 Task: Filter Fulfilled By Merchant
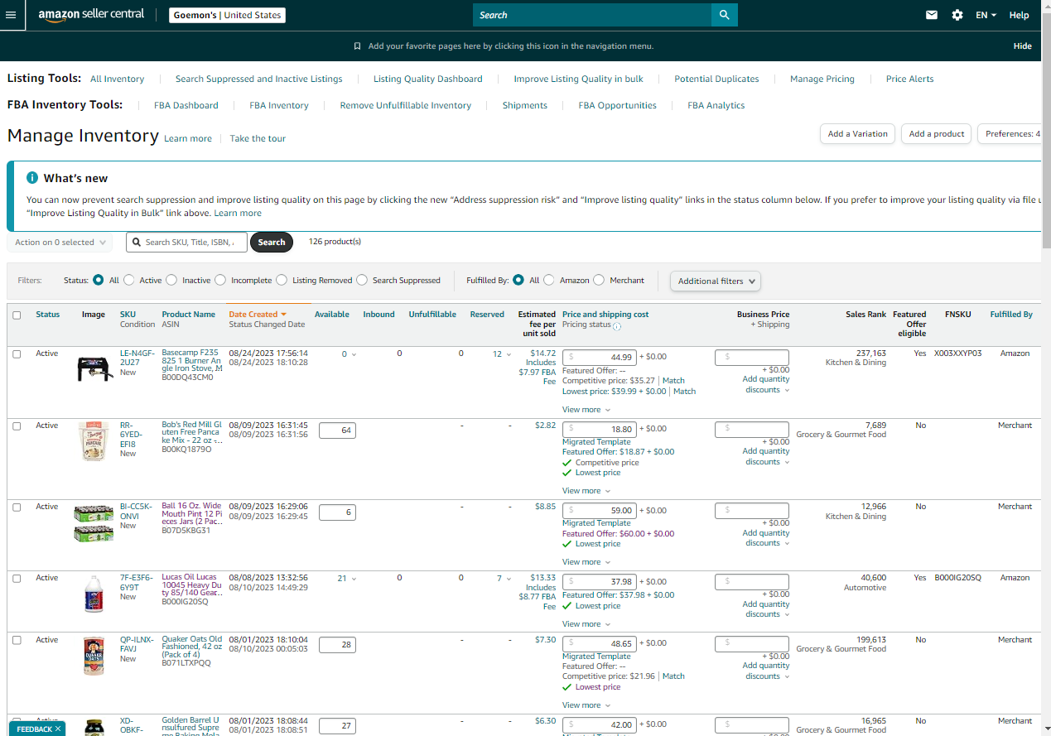click(599, 280)
